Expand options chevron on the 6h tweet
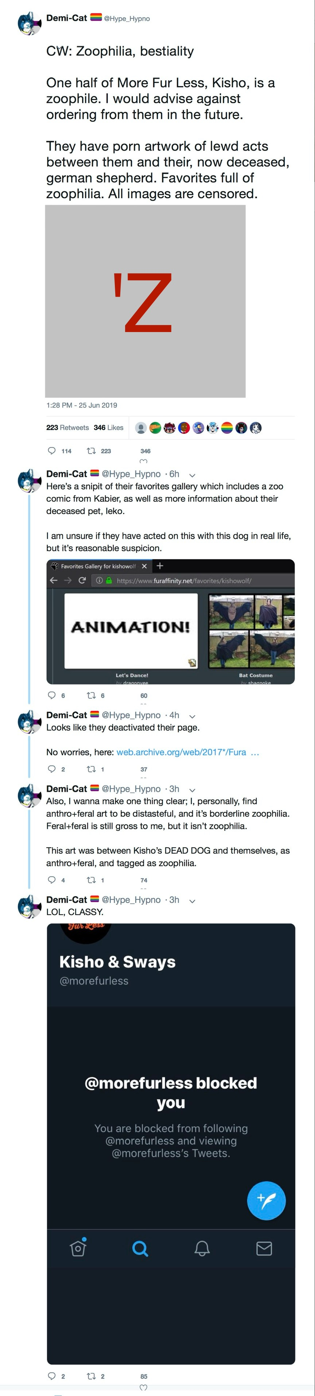 pyautogui.click(x=192, y=475)
